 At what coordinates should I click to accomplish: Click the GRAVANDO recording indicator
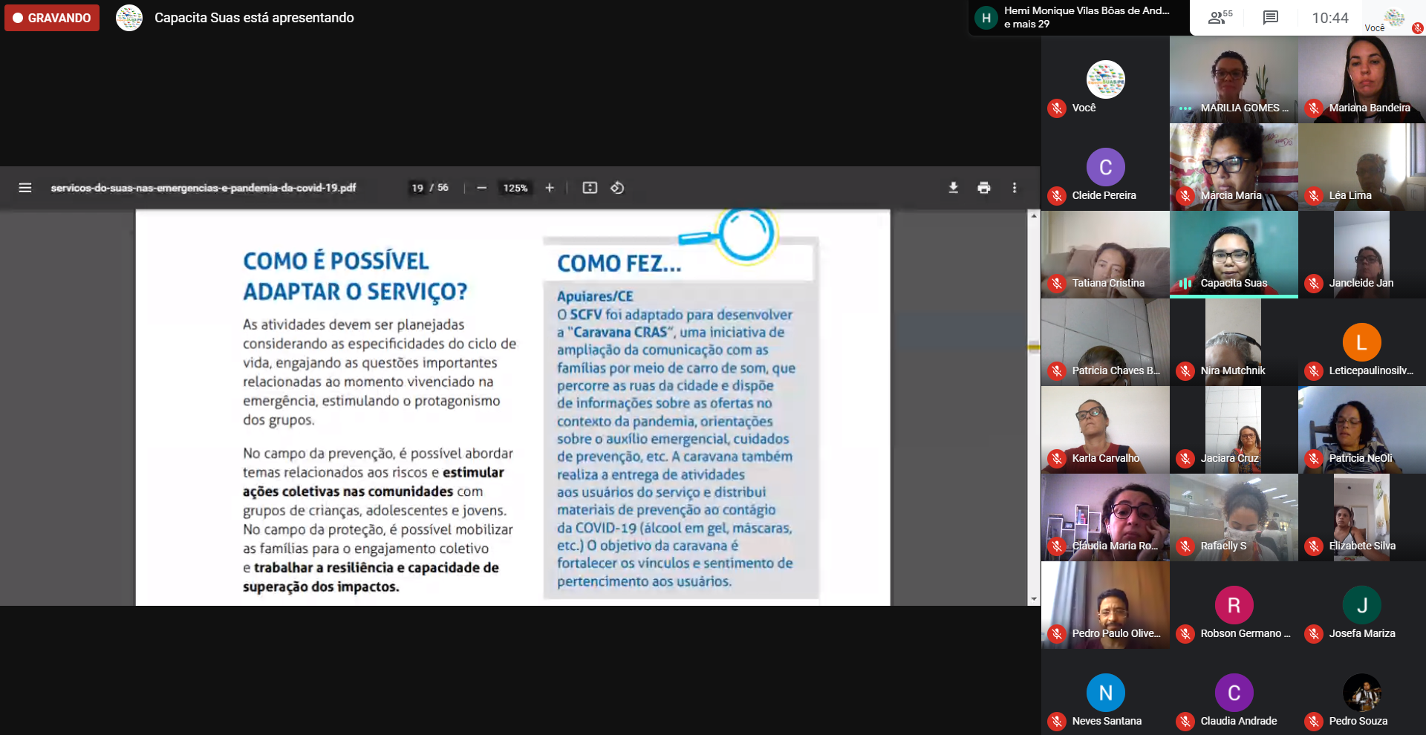click(x=52, y=18)
